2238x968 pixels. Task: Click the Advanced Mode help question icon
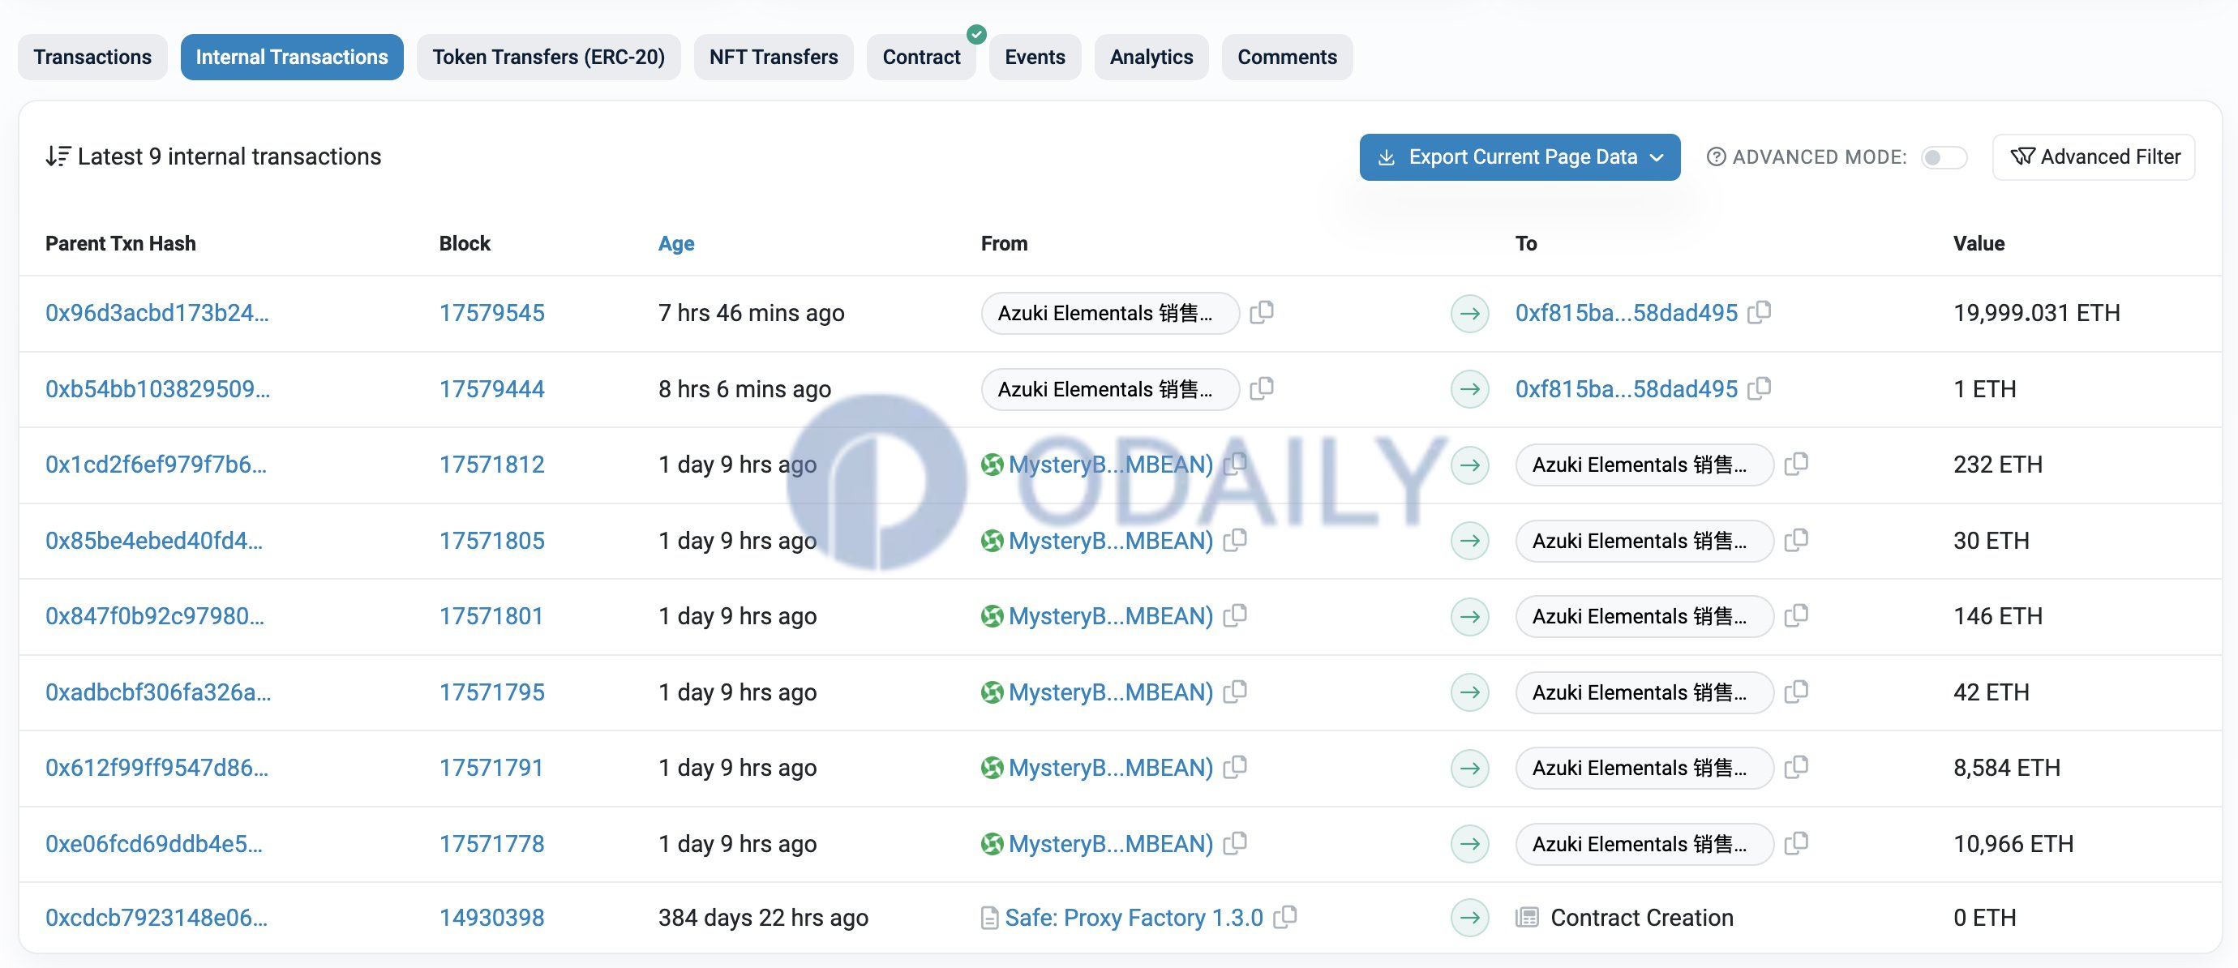point(1716,156)
